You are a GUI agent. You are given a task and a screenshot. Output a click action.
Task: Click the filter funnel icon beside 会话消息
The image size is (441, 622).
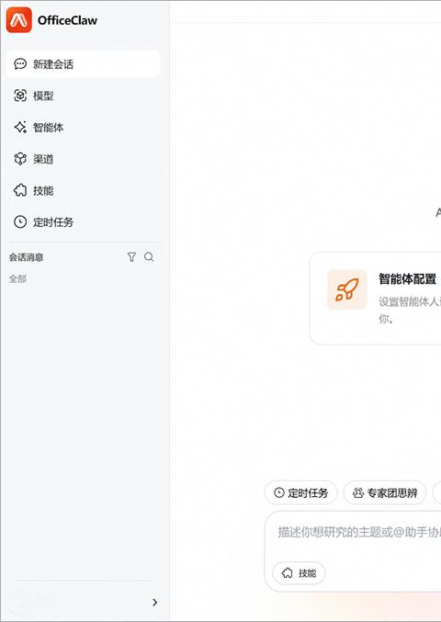131,257
